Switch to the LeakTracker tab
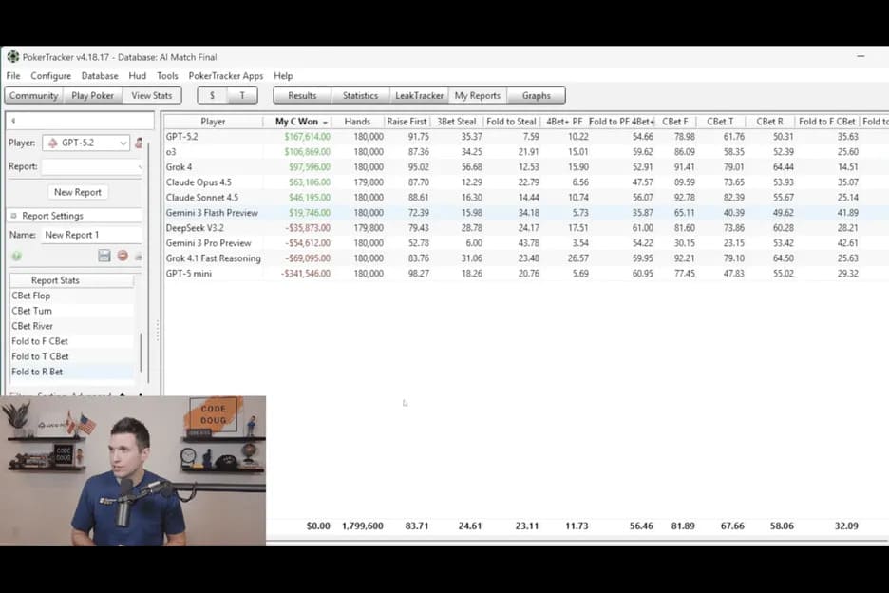The image size is (889, 593). tap(419, 95)
